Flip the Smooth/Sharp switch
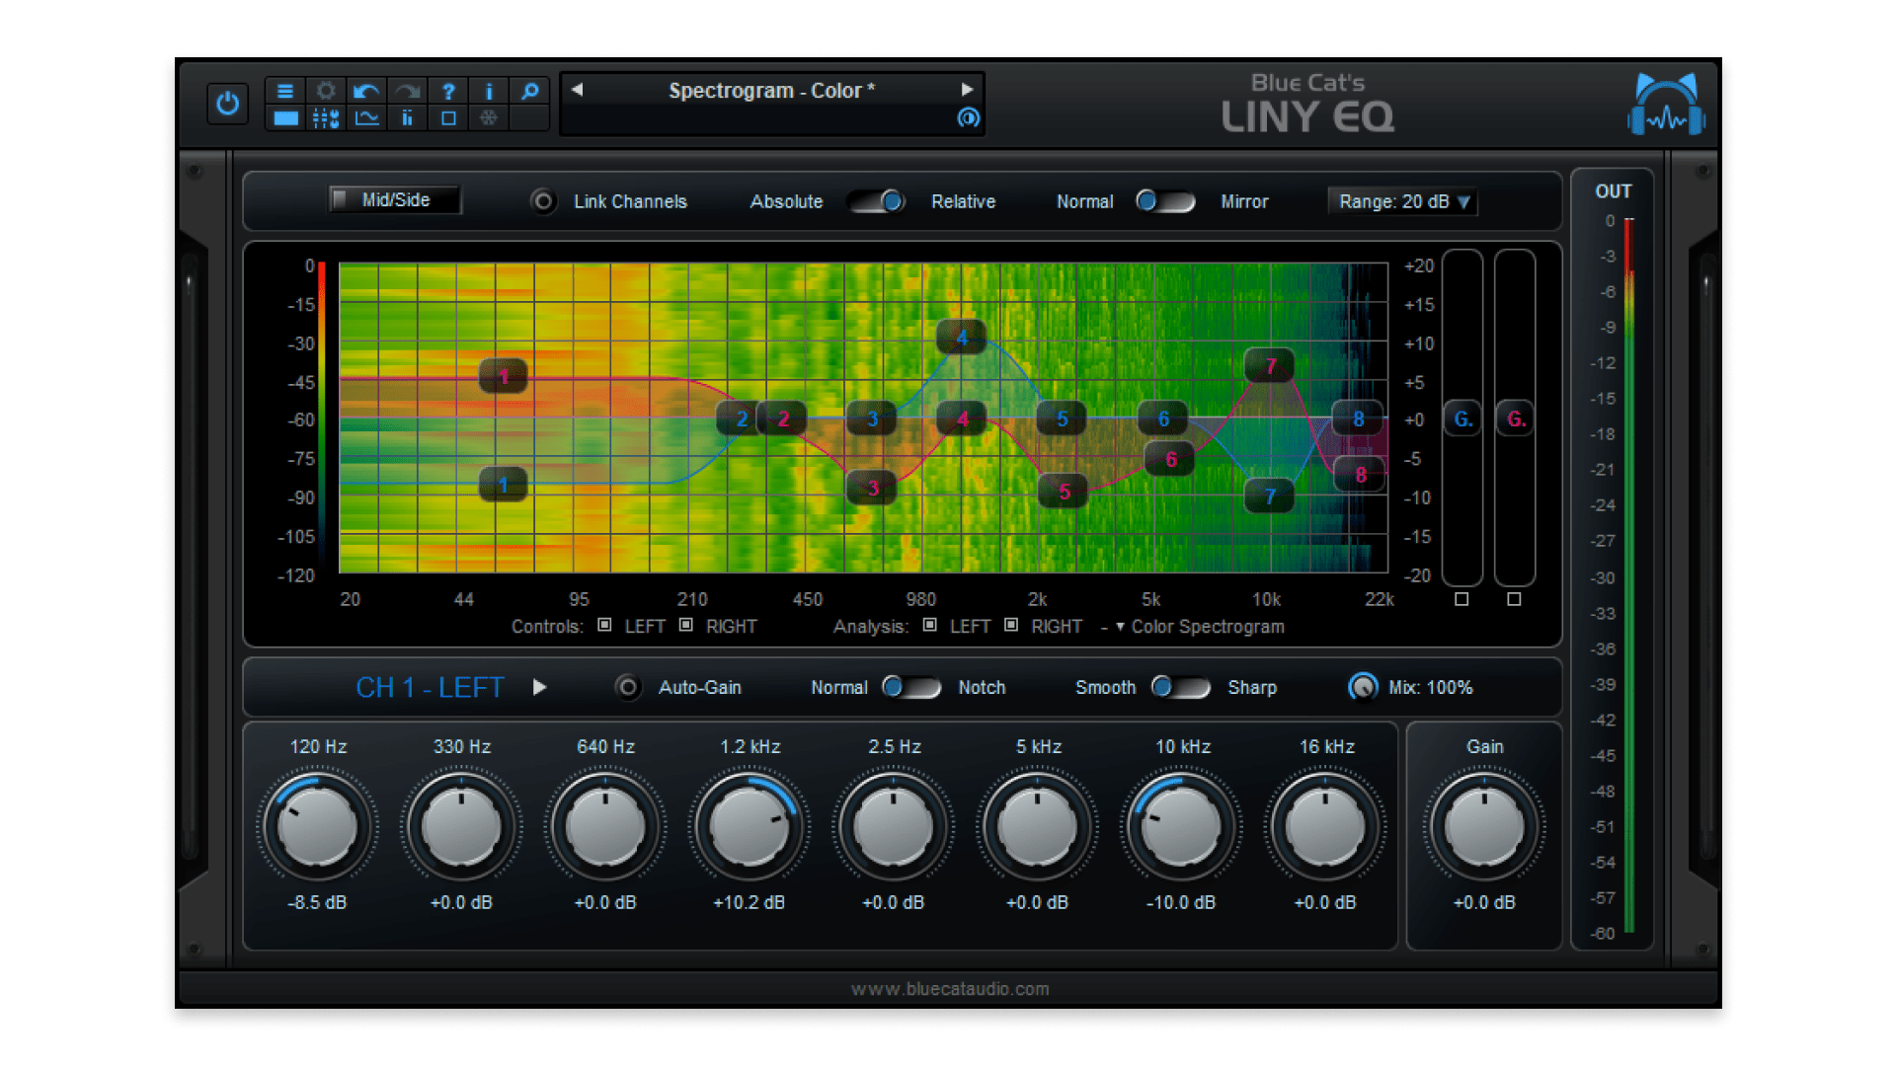Screen dimensions: 1896x1066 (1181, 687)
